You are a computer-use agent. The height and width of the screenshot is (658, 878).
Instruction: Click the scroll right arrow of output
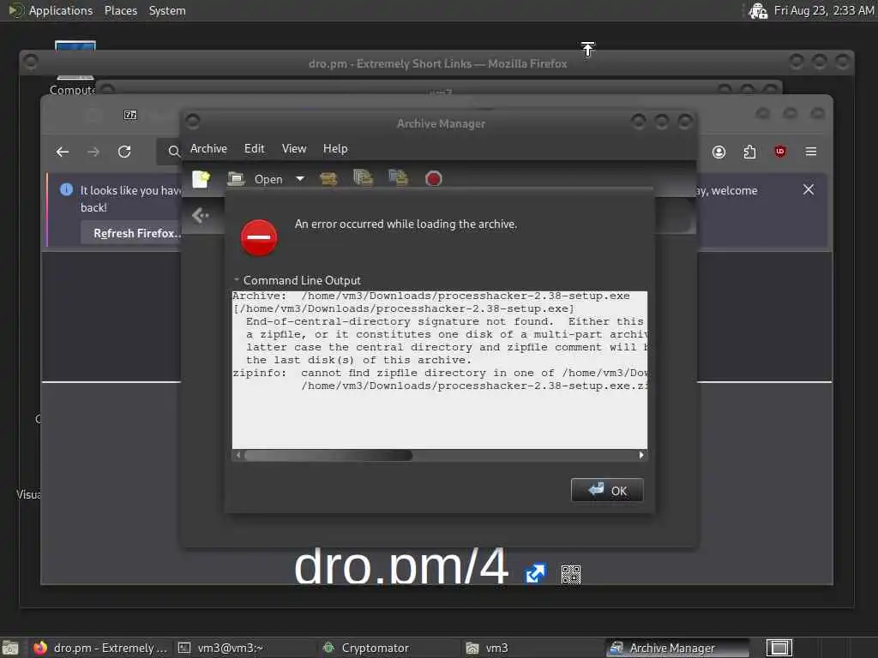(x=641, y=455)
